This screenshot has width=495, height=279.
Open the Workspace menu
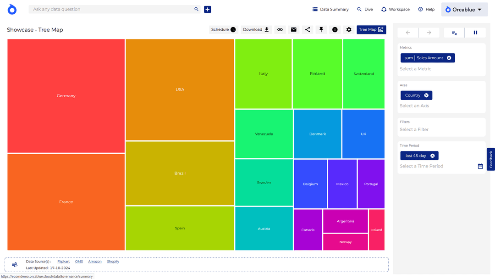(395, 9)
